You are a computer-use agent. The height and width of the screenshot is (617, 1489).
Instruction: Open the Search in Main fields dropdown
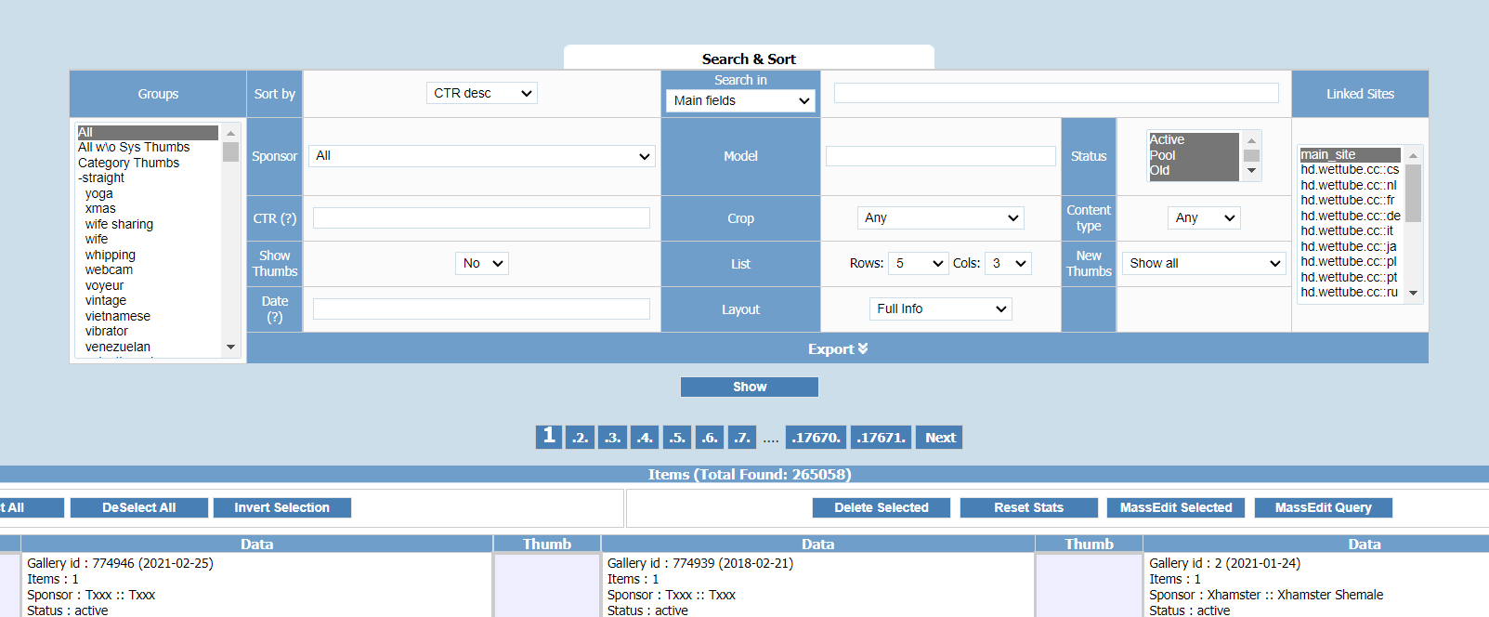(740, 100)
